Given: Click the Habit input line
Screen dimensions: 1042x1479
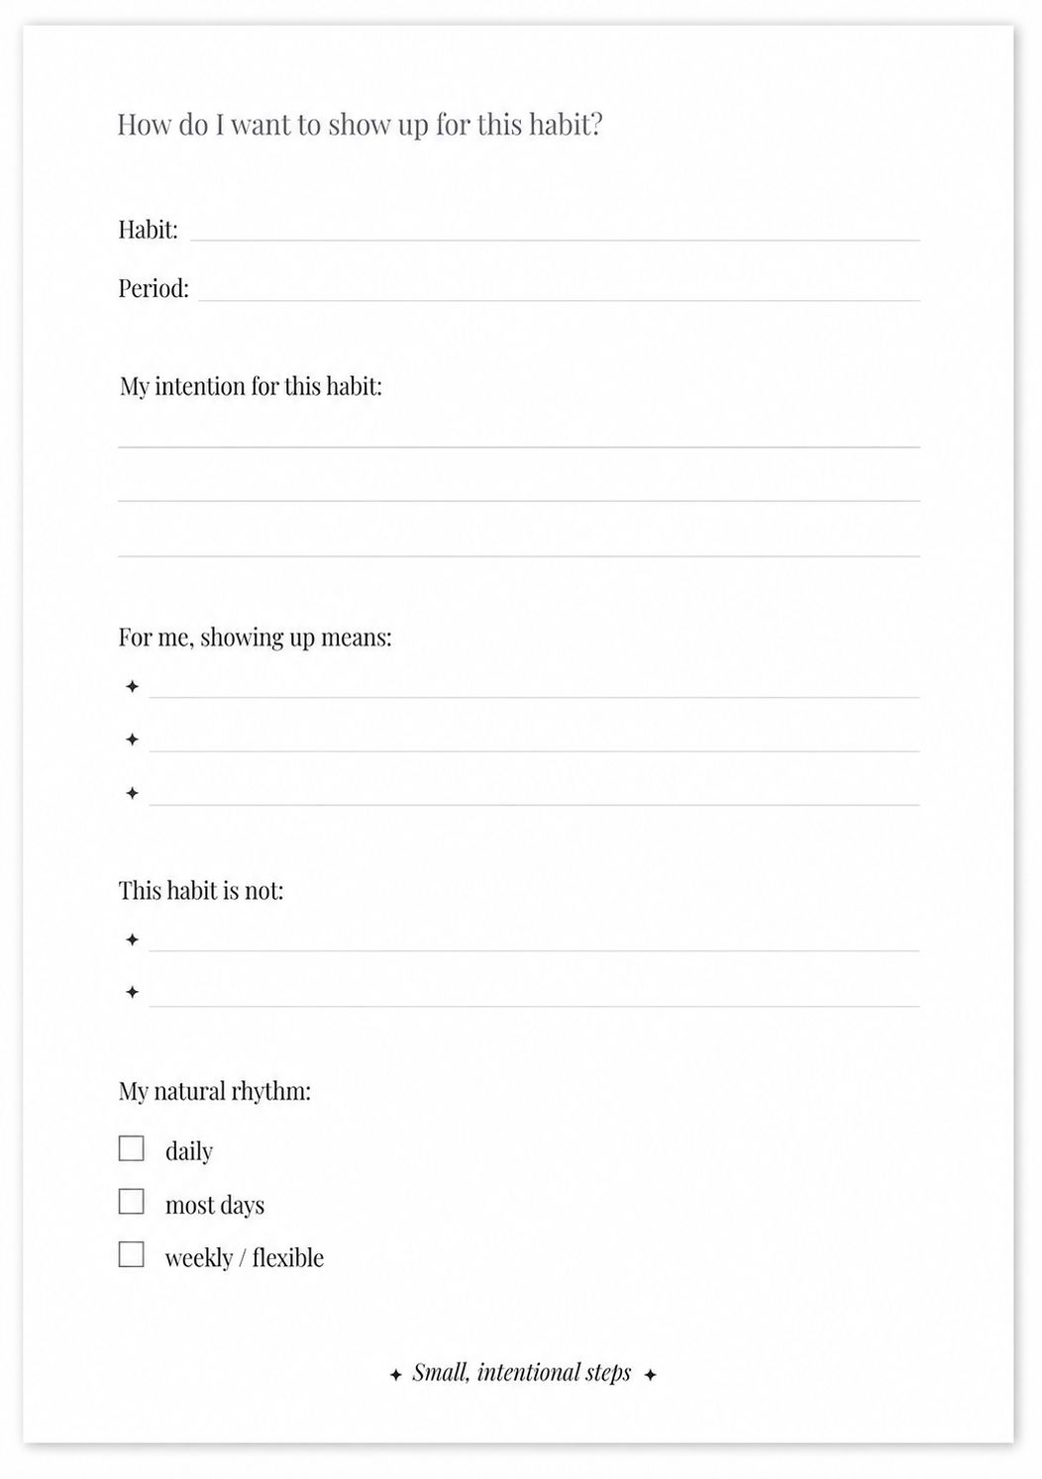Looking at the screenshot, I should click(555, 240).
